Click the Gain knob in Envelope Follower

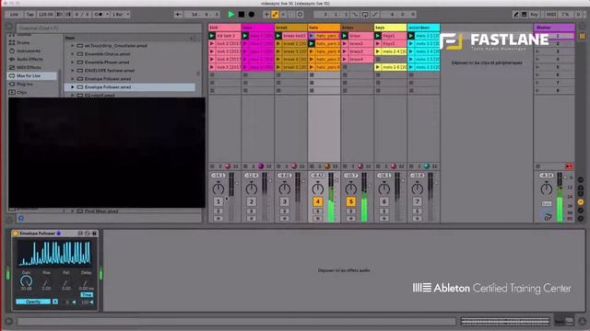point(26,280)
